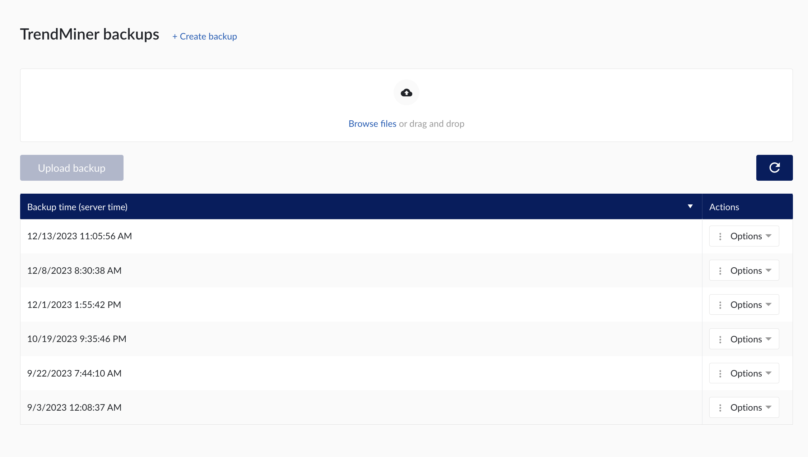This screenshot has width=808, height=457.
Task: Click kebab dots for 12/8/2023 backup
Action: (x=720, y=271)
